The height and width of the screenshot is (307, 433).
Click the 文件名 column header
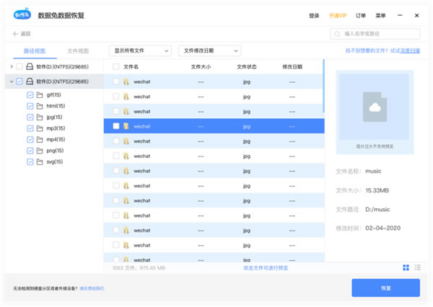(131, 67)
